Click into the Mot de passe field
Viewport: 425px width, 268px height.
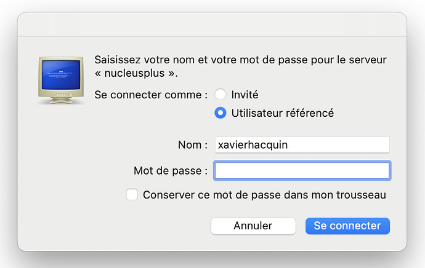point(302,171)
